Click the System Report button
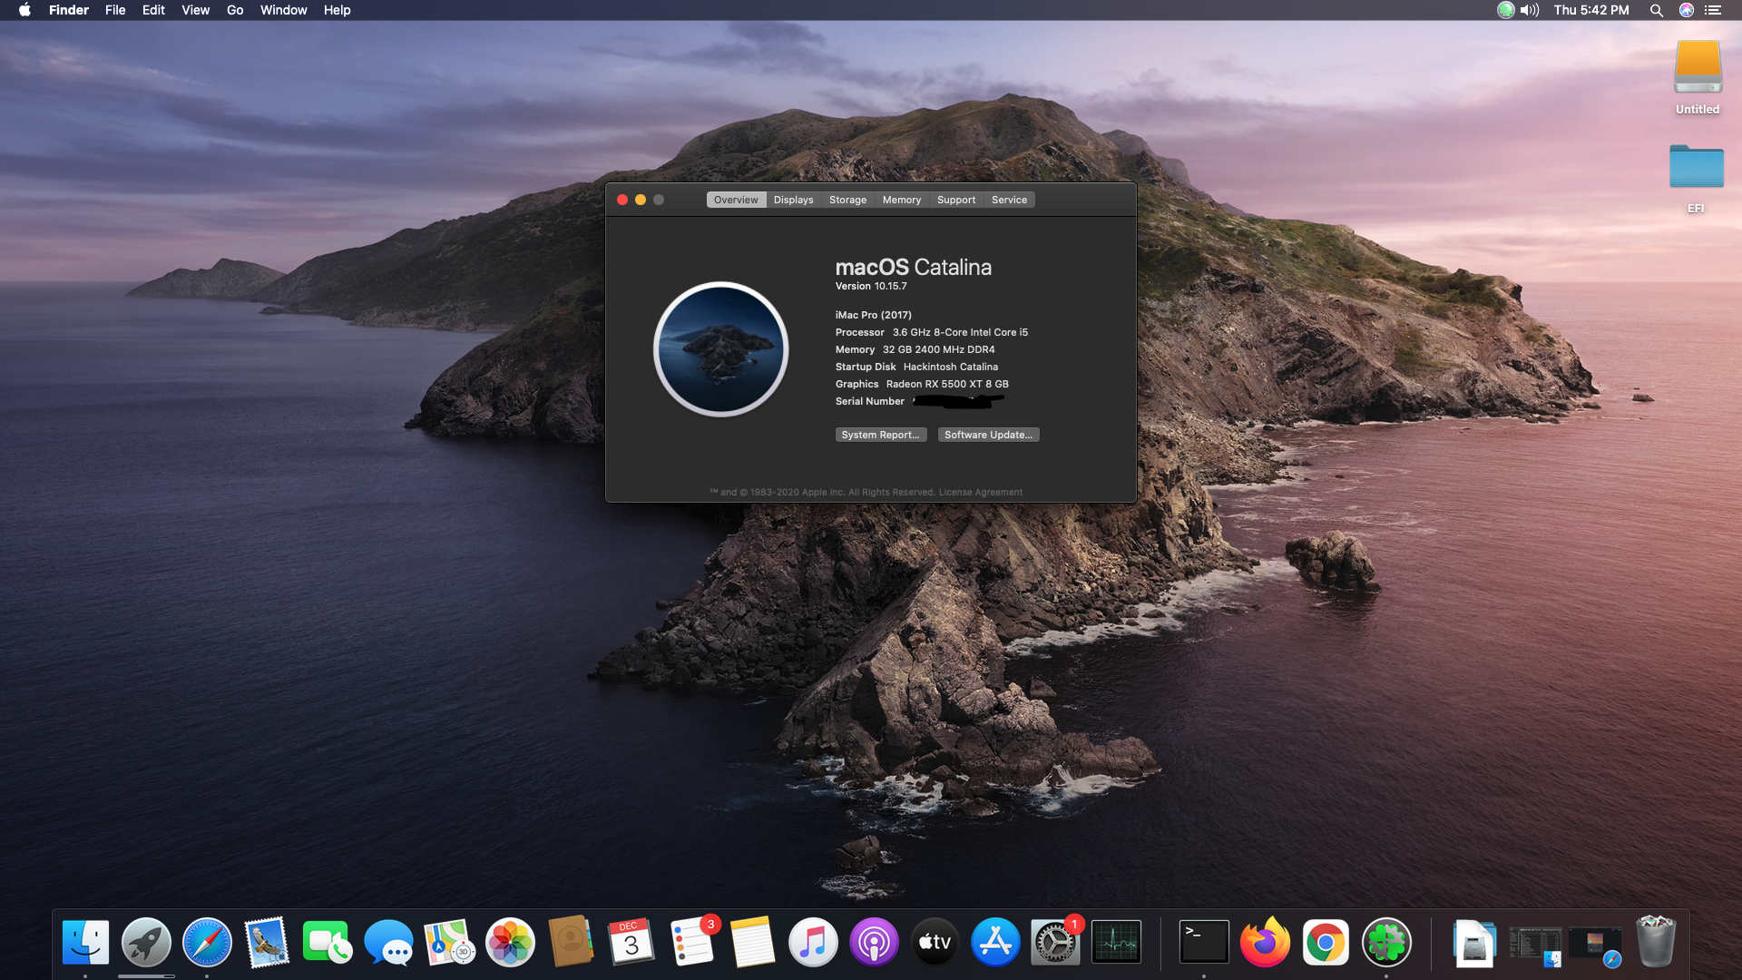 (x=880, y=435)
